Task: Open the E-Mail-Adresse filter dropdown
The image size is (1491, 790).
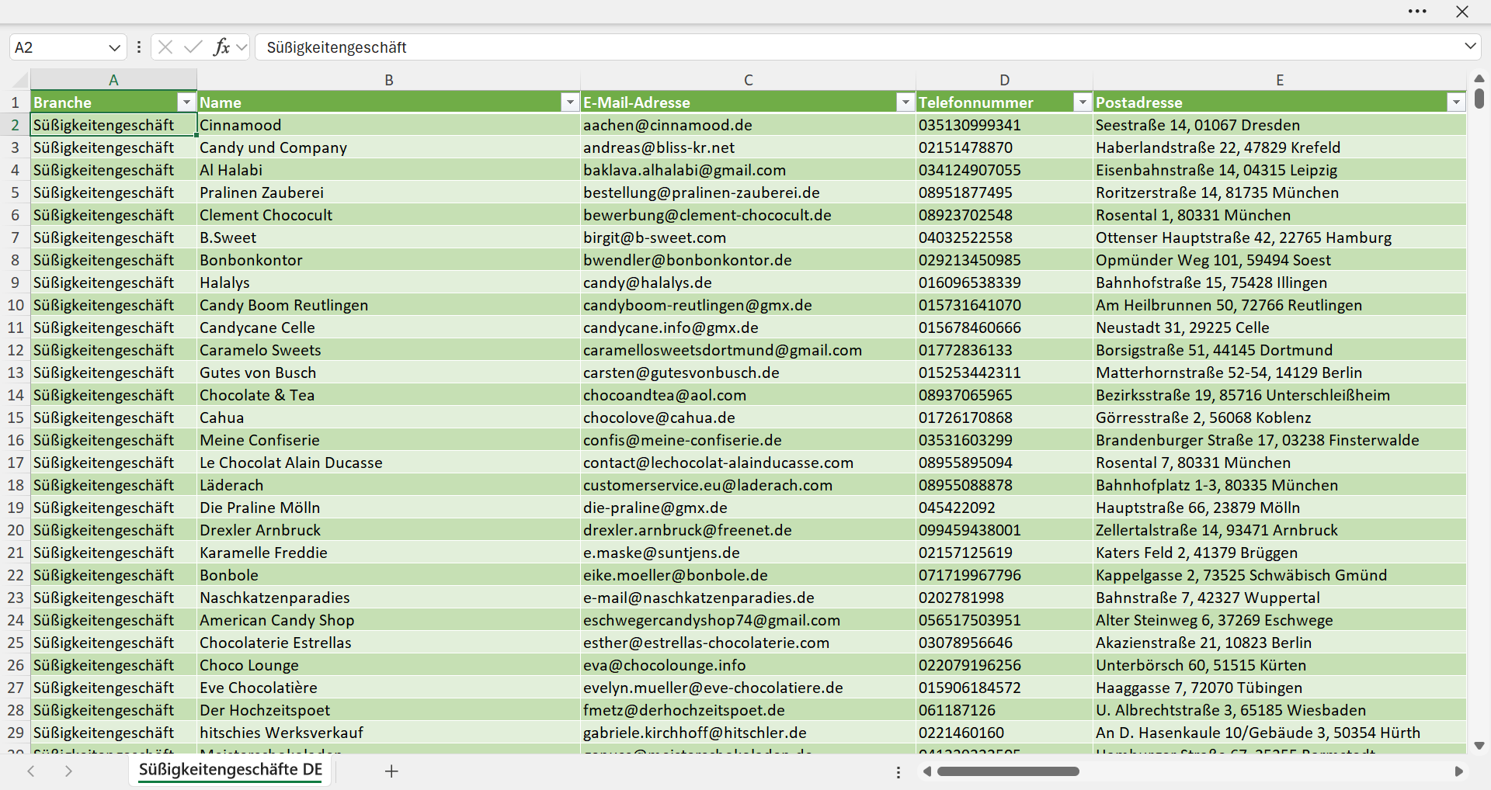Action: pyautogui.click(x=905, y=102)
